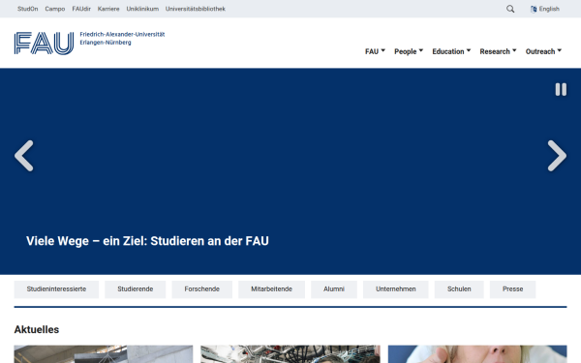Viewport: 581px width, 363px height.
Task: Open the Research dropdown menu
Action: 498,51
